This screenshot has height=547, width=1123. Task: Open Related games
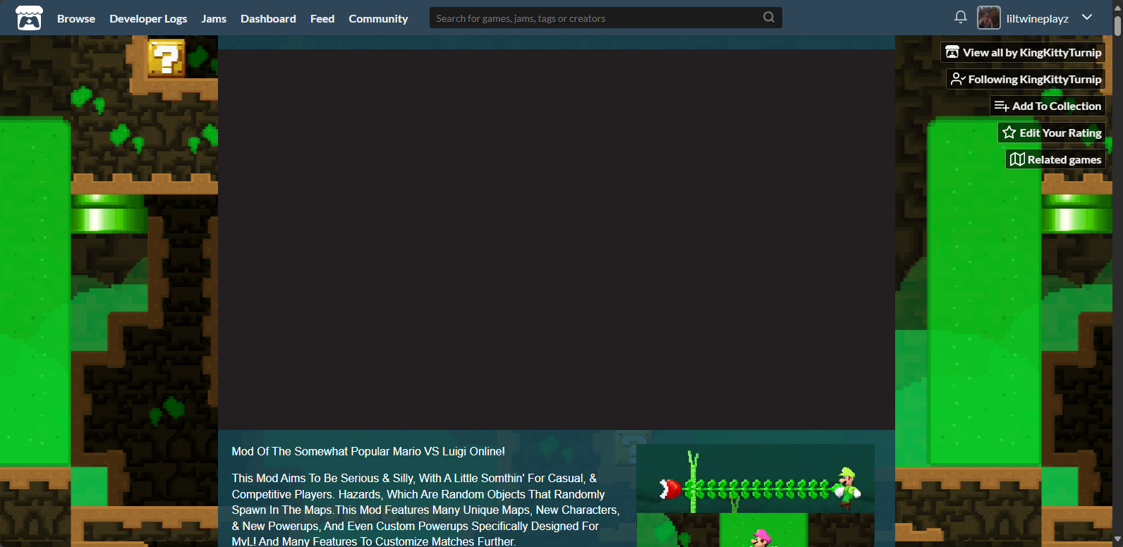point(1055,159)
